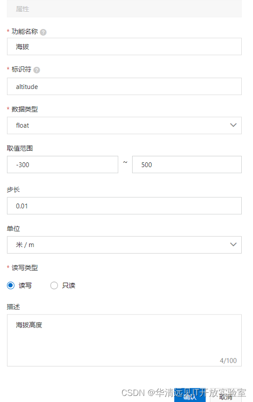
Task: Open the 单位 米 / m dropdown
Action: point(124,245)
